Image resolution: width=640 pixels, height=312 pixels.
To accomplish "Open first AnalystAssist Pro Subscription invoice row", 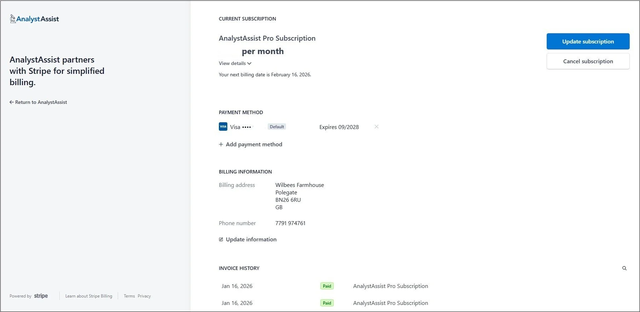I will [x=390, y=286].
